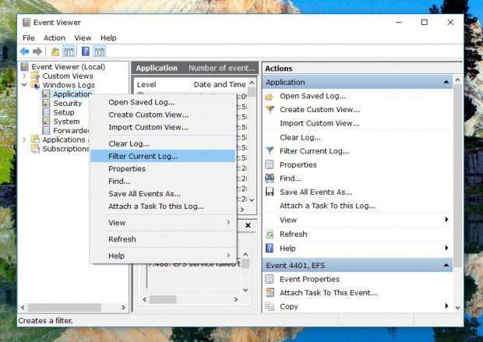Choose Open Saved Log in context menu
483x342 pixels.
163,102
